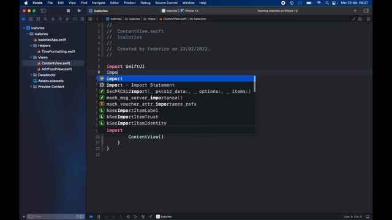Toggle breakpoints activation in debug bar
The width and height of the screenshot is (392, 220).
coord(91,217)
